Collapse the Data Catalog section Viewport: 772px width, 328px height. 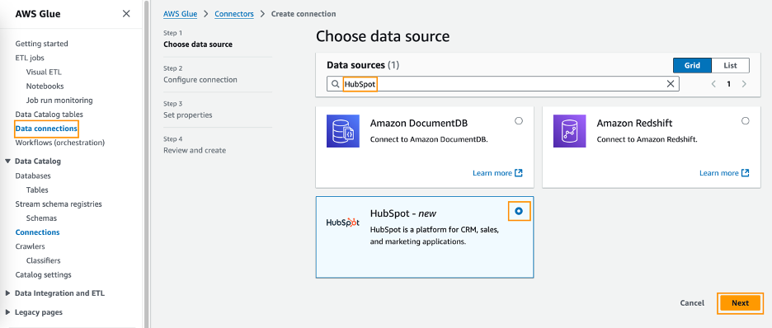pyautogui.click(x=8, y=162)
